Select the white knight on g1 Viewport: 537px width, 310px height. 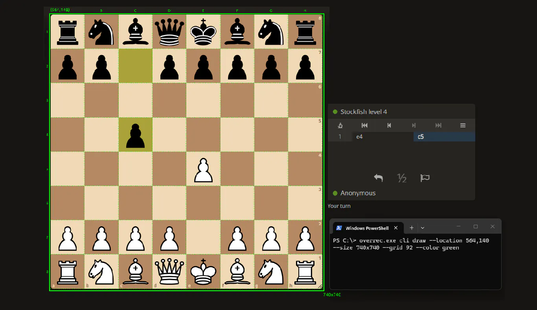coord(271,272)
